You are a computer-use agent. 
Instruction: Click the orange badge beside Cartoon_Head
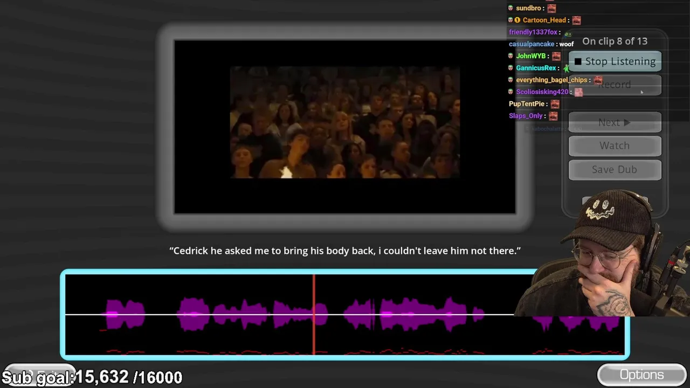coord(517,20)
